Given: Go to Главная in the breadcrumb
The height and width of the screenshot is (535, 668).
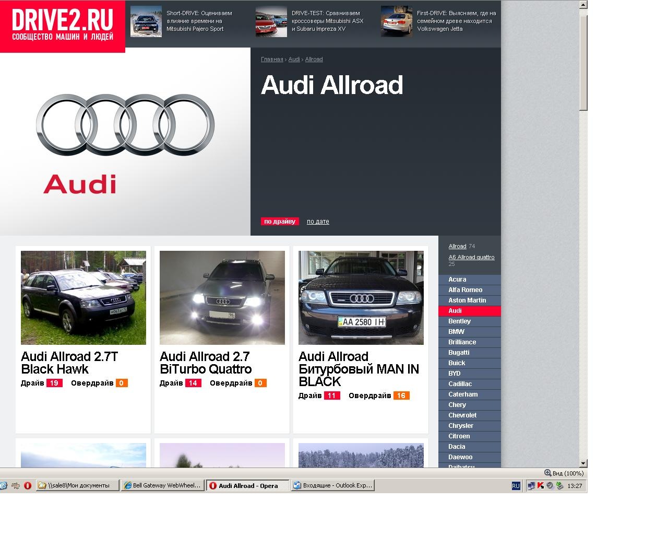Looking at the screenshot, I should [x=272, y=60].
